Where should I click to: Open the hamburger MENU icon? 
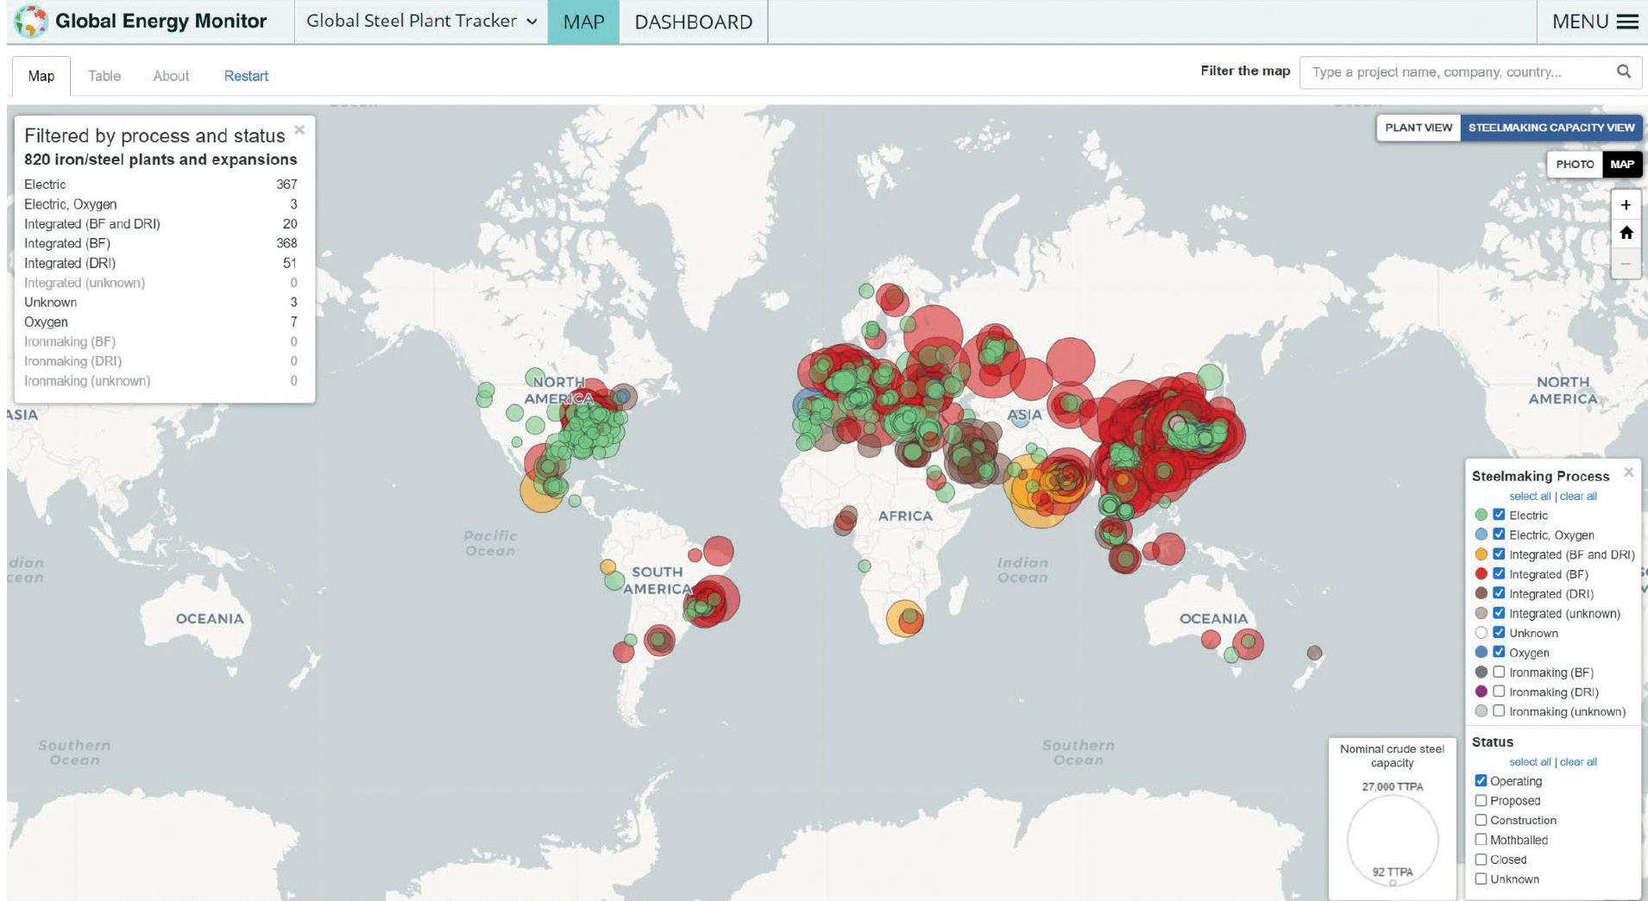[1627, 22]
